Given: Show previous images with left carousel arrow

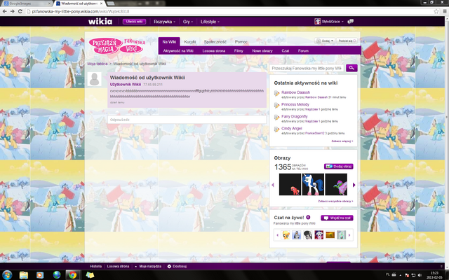Looking at the screenshot, I should coord(273,185).
